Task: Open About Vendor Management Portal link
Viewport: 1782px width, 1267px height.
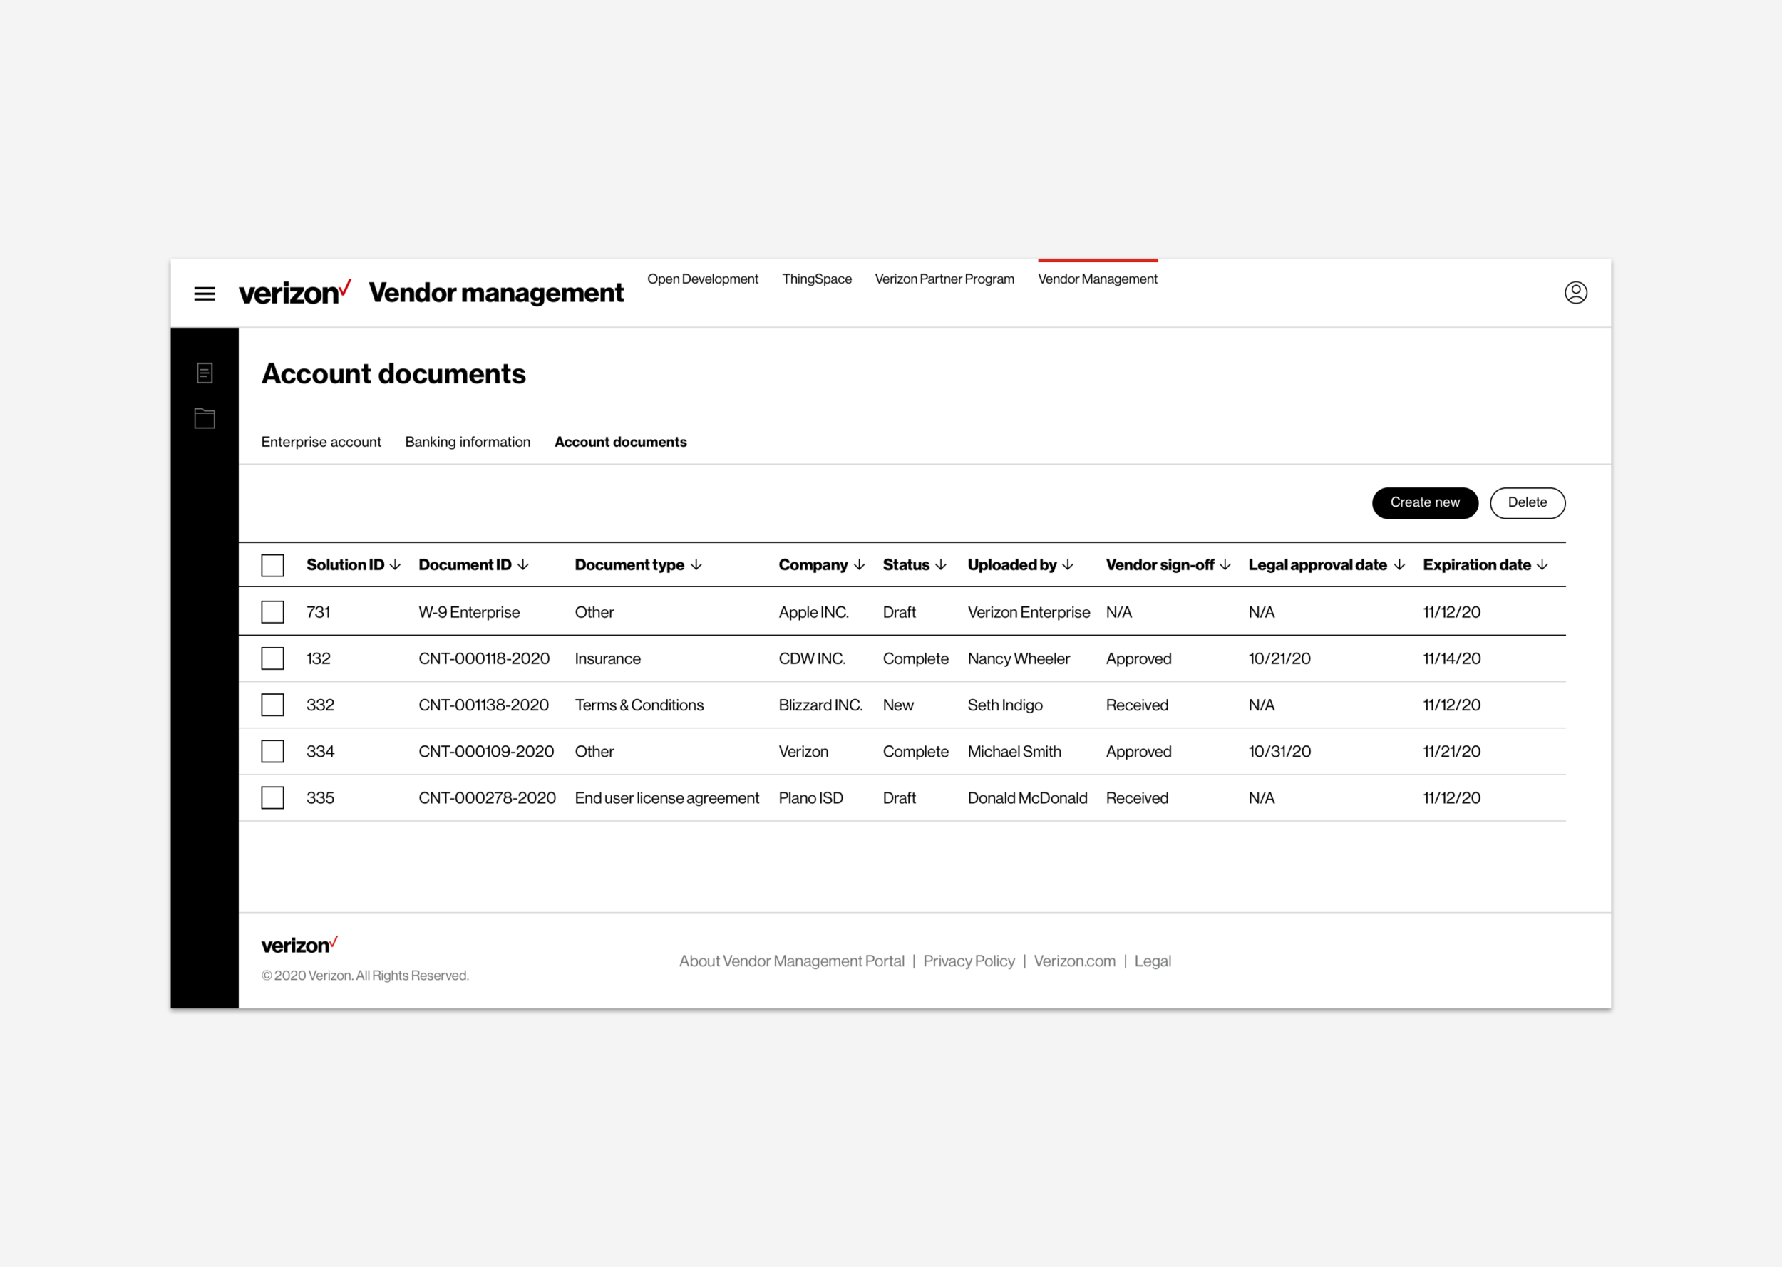Action: (x=791, y=961)
